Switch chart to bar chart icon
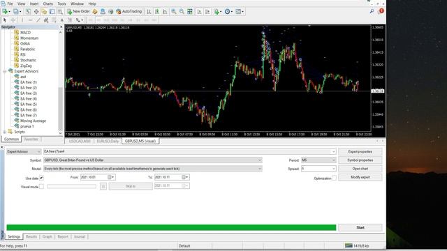Screen dimensions: 447x251 149,11
